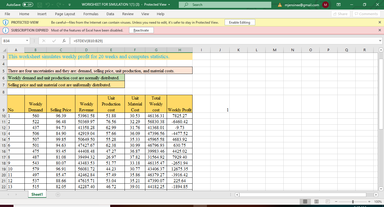
Task: Expand the formula bar chevron
Action: (x=381, y=41)
